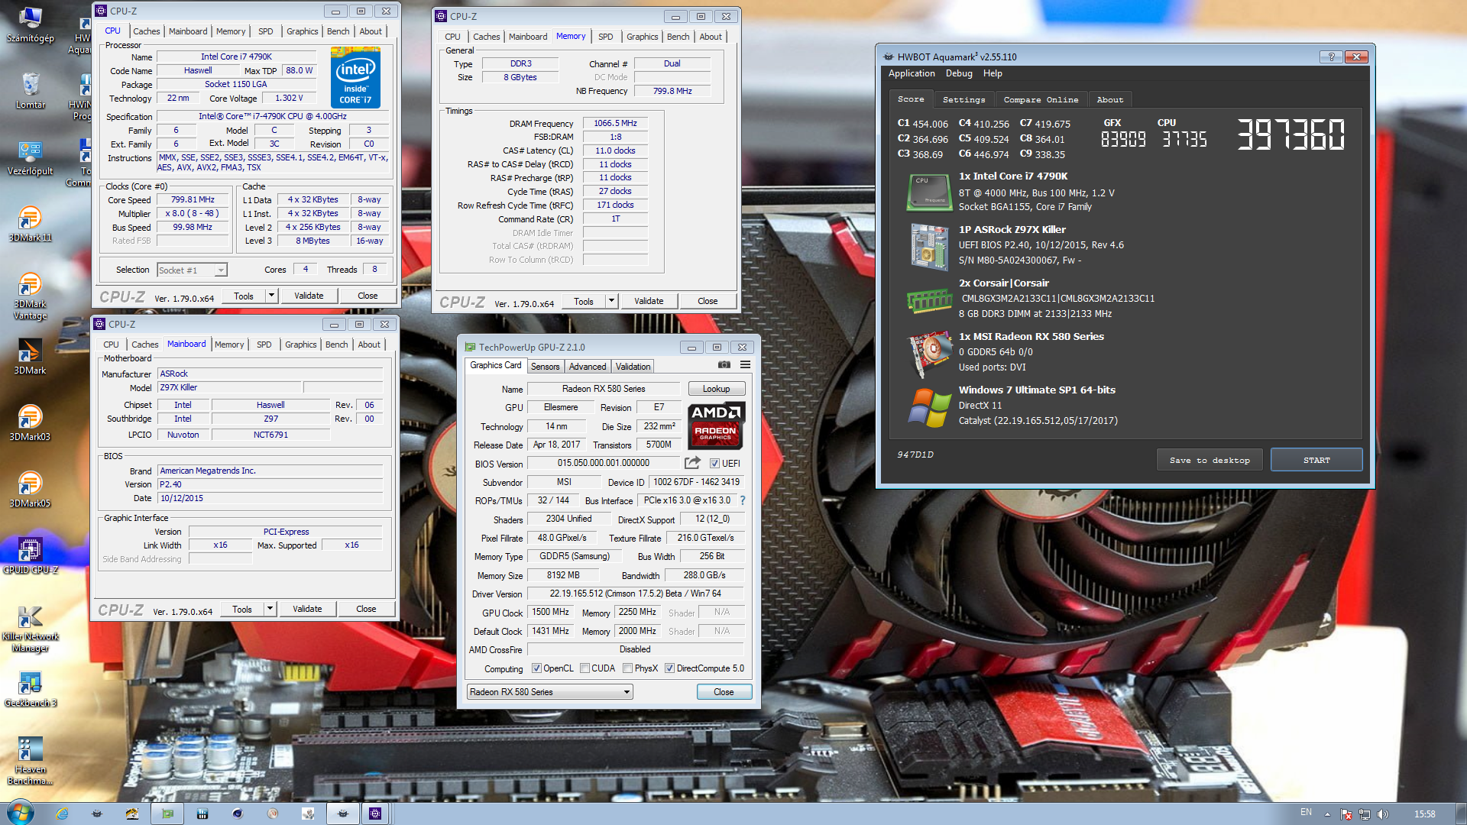Click the BIOS Version field in GPU-Z
The width and height of the screenshot is (1467, 825).
(604, 464)
